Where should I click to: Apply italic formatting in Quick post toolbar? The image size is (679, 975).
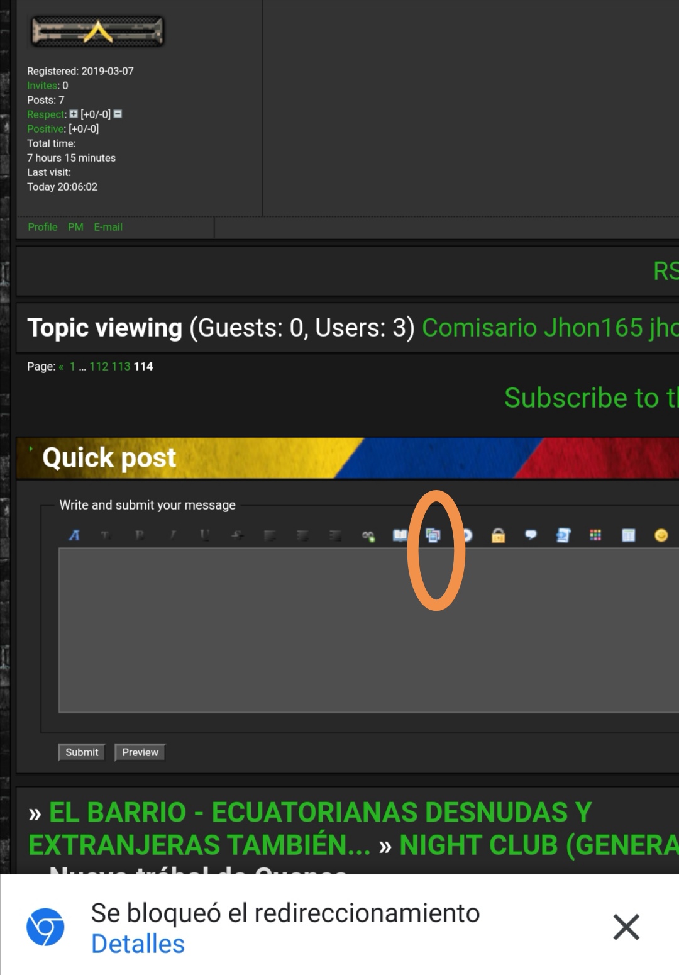click(172, 535)
